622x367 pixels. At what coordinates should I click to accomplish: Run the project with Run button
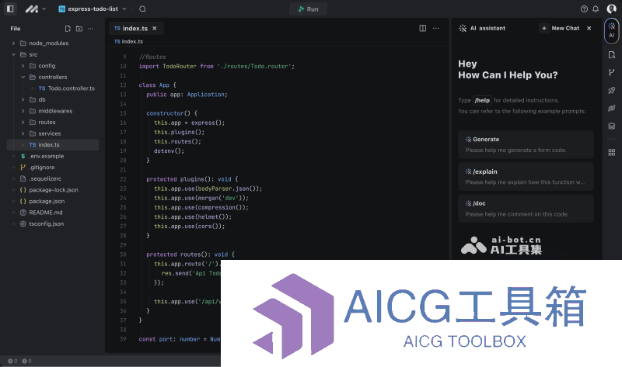(308, 9)
